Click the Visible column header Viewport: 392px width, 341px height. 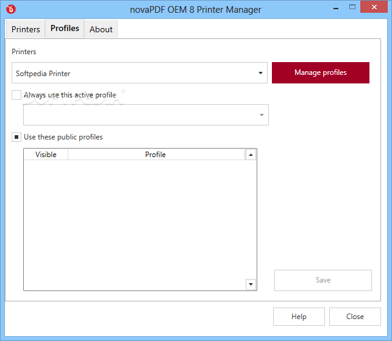46,155
